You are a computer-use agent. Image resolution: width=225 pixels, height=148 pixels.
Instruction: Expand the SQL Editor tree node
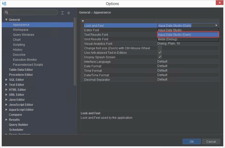[x=6, y=80]
